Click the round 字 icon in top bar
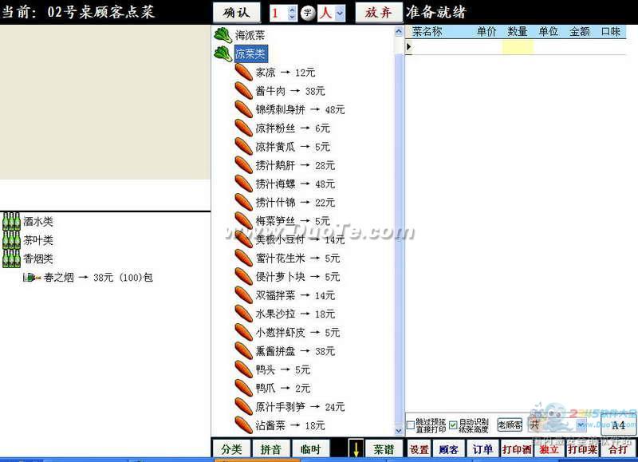The image size is (638, 462). click(307, 14)
